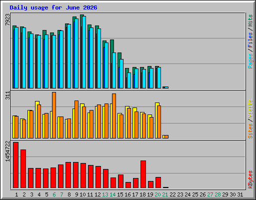Click day number 27 on x-axis

(210, 194)
